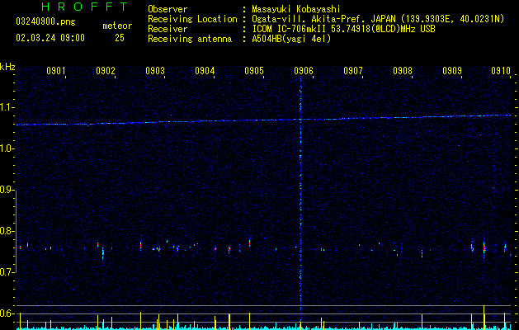Click the 0.6 kHz axis label
Viewport: 519px width, 330px height.
(7, 313)
